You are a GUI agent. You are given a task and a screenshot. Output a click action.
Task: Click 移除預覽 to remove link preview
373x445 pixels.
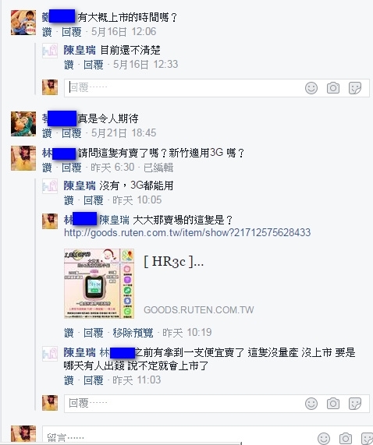click(x=133, y=333)
